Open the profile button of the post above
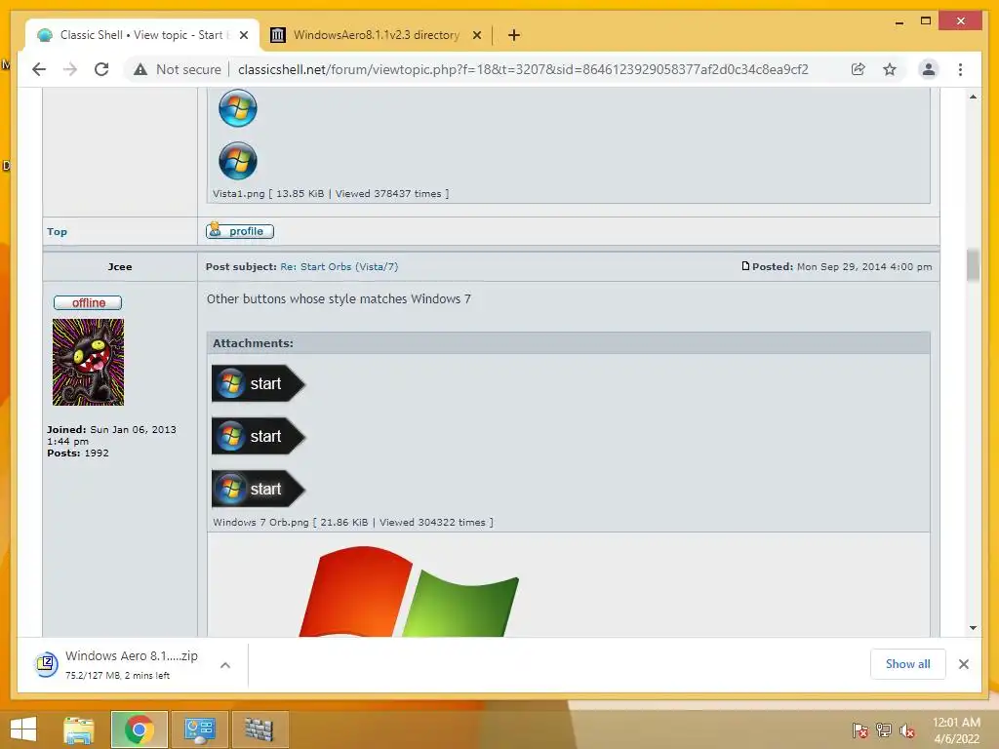 [240, 230]
